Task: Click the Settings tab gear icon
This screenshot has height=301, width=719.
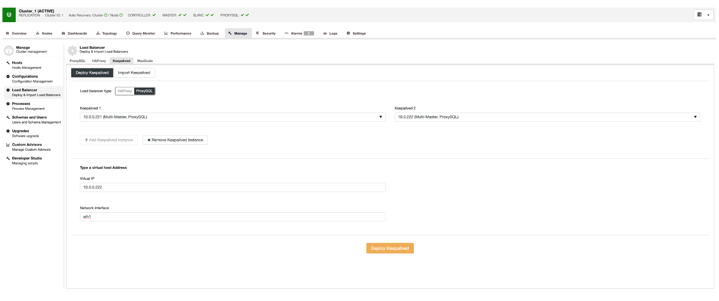Action: (348, 33)
